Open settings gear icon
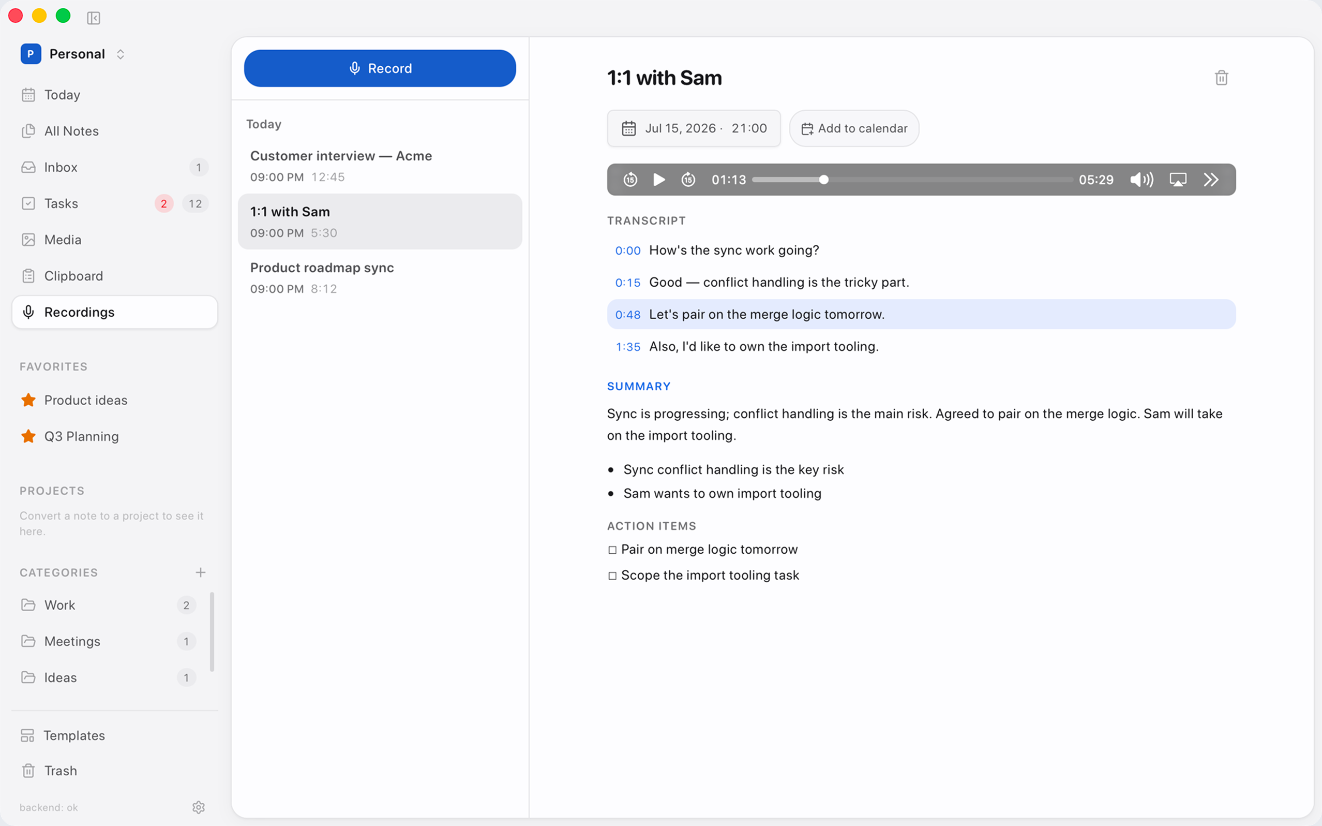 click(198, 807)
